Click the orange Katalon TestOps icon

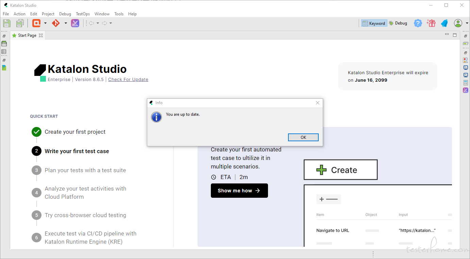[x=36, y=23]
